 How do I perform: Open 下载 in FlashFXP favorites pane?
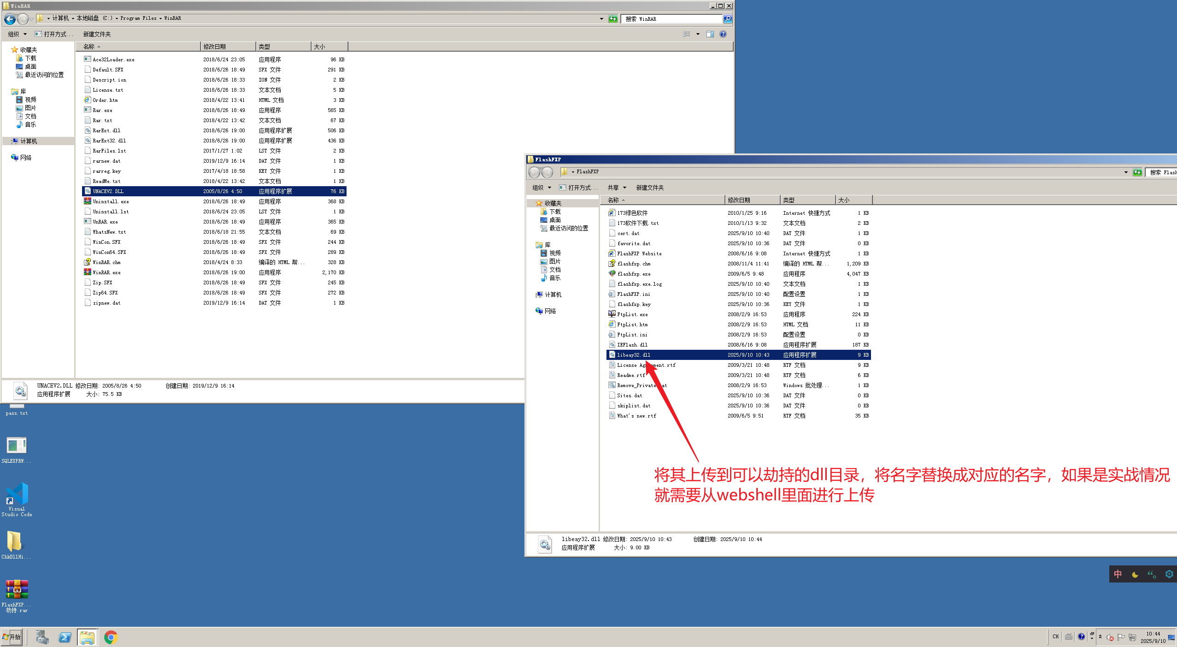point(555,212)
